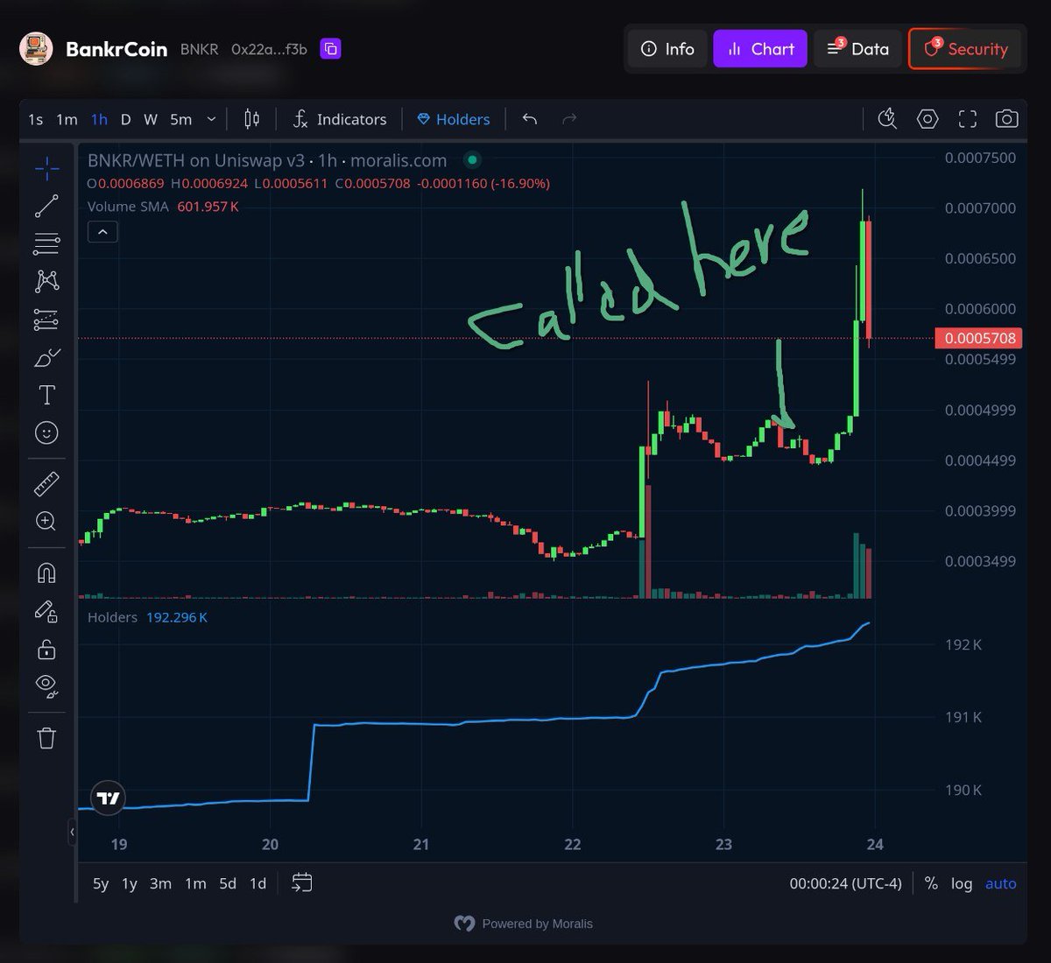This screenshot has width=1051, height=963.
Task: Toggle auto scale mode
Action: point(1000,883)
